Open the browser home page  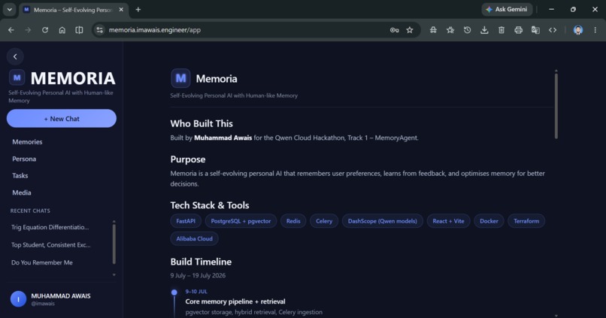coord(62,30)
